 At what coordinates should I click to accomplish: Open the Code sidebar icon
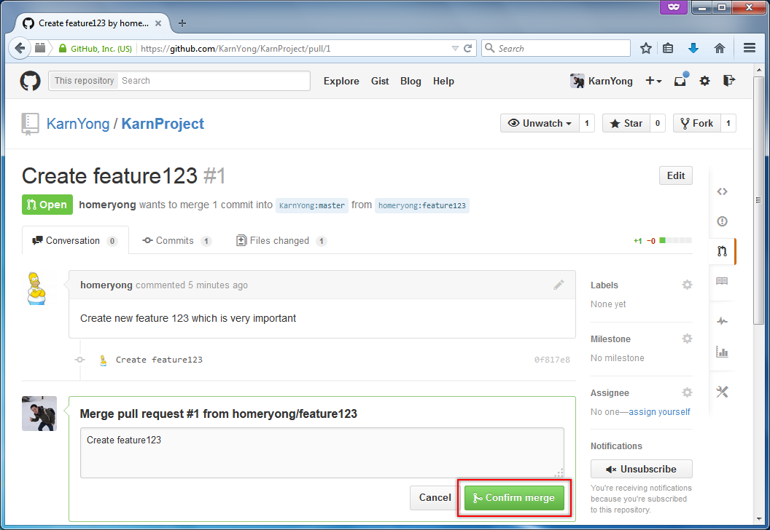click(722, 191)
